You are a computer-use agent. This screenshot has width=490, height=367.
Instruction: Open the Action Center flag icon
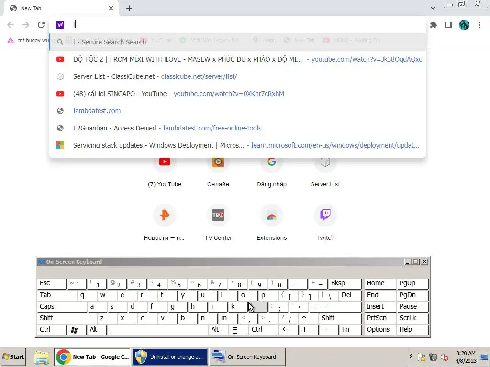point(421,356)
